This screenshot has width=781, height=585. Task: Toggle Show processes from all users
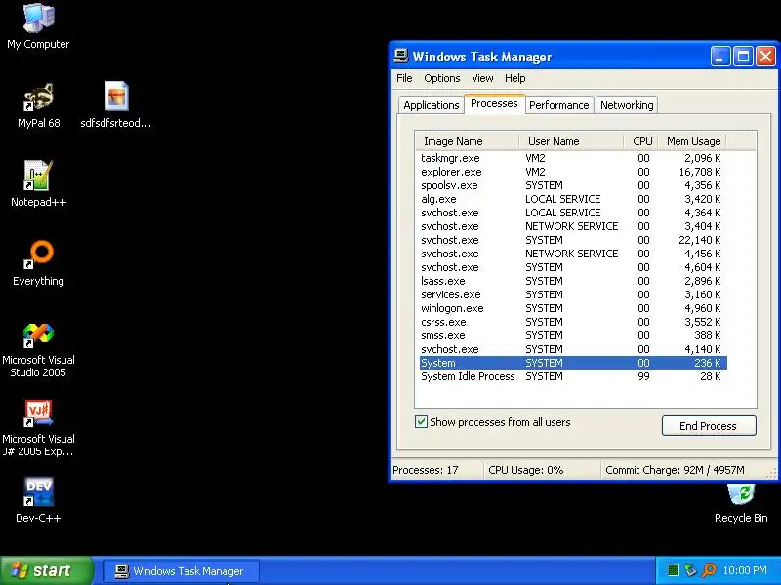click(421, 422)
